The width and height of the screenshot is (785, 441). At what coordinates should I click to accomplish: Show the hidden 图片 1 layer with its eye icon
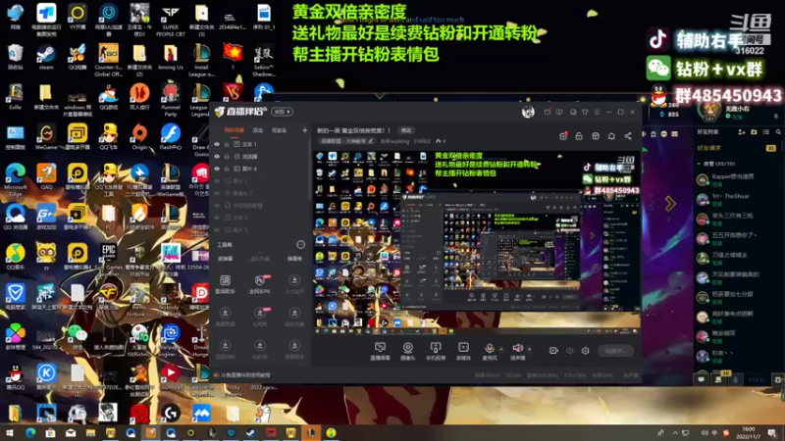tap(217, 181)
